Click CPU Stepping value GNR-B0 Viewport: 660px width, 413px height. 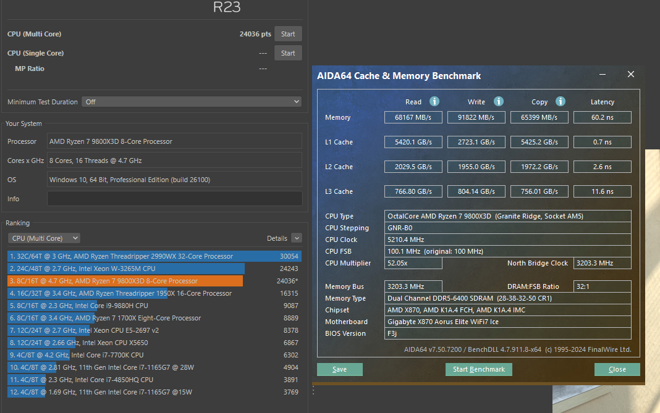click(x=507, y=228)
